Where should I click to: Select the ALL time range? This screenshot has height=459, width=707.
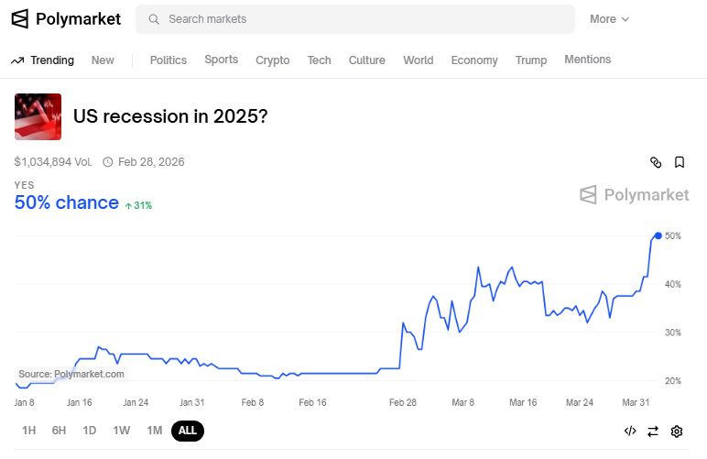(x=187, y=431)
